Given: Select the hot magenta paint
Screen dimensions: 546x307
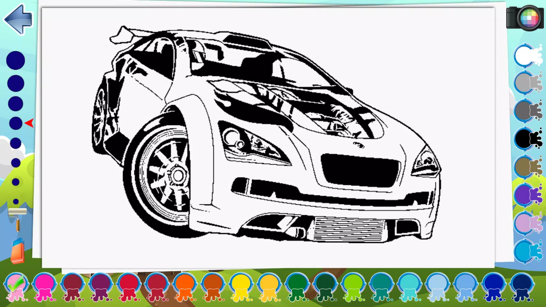Looking at the screenshot, I should click(44, 287).
